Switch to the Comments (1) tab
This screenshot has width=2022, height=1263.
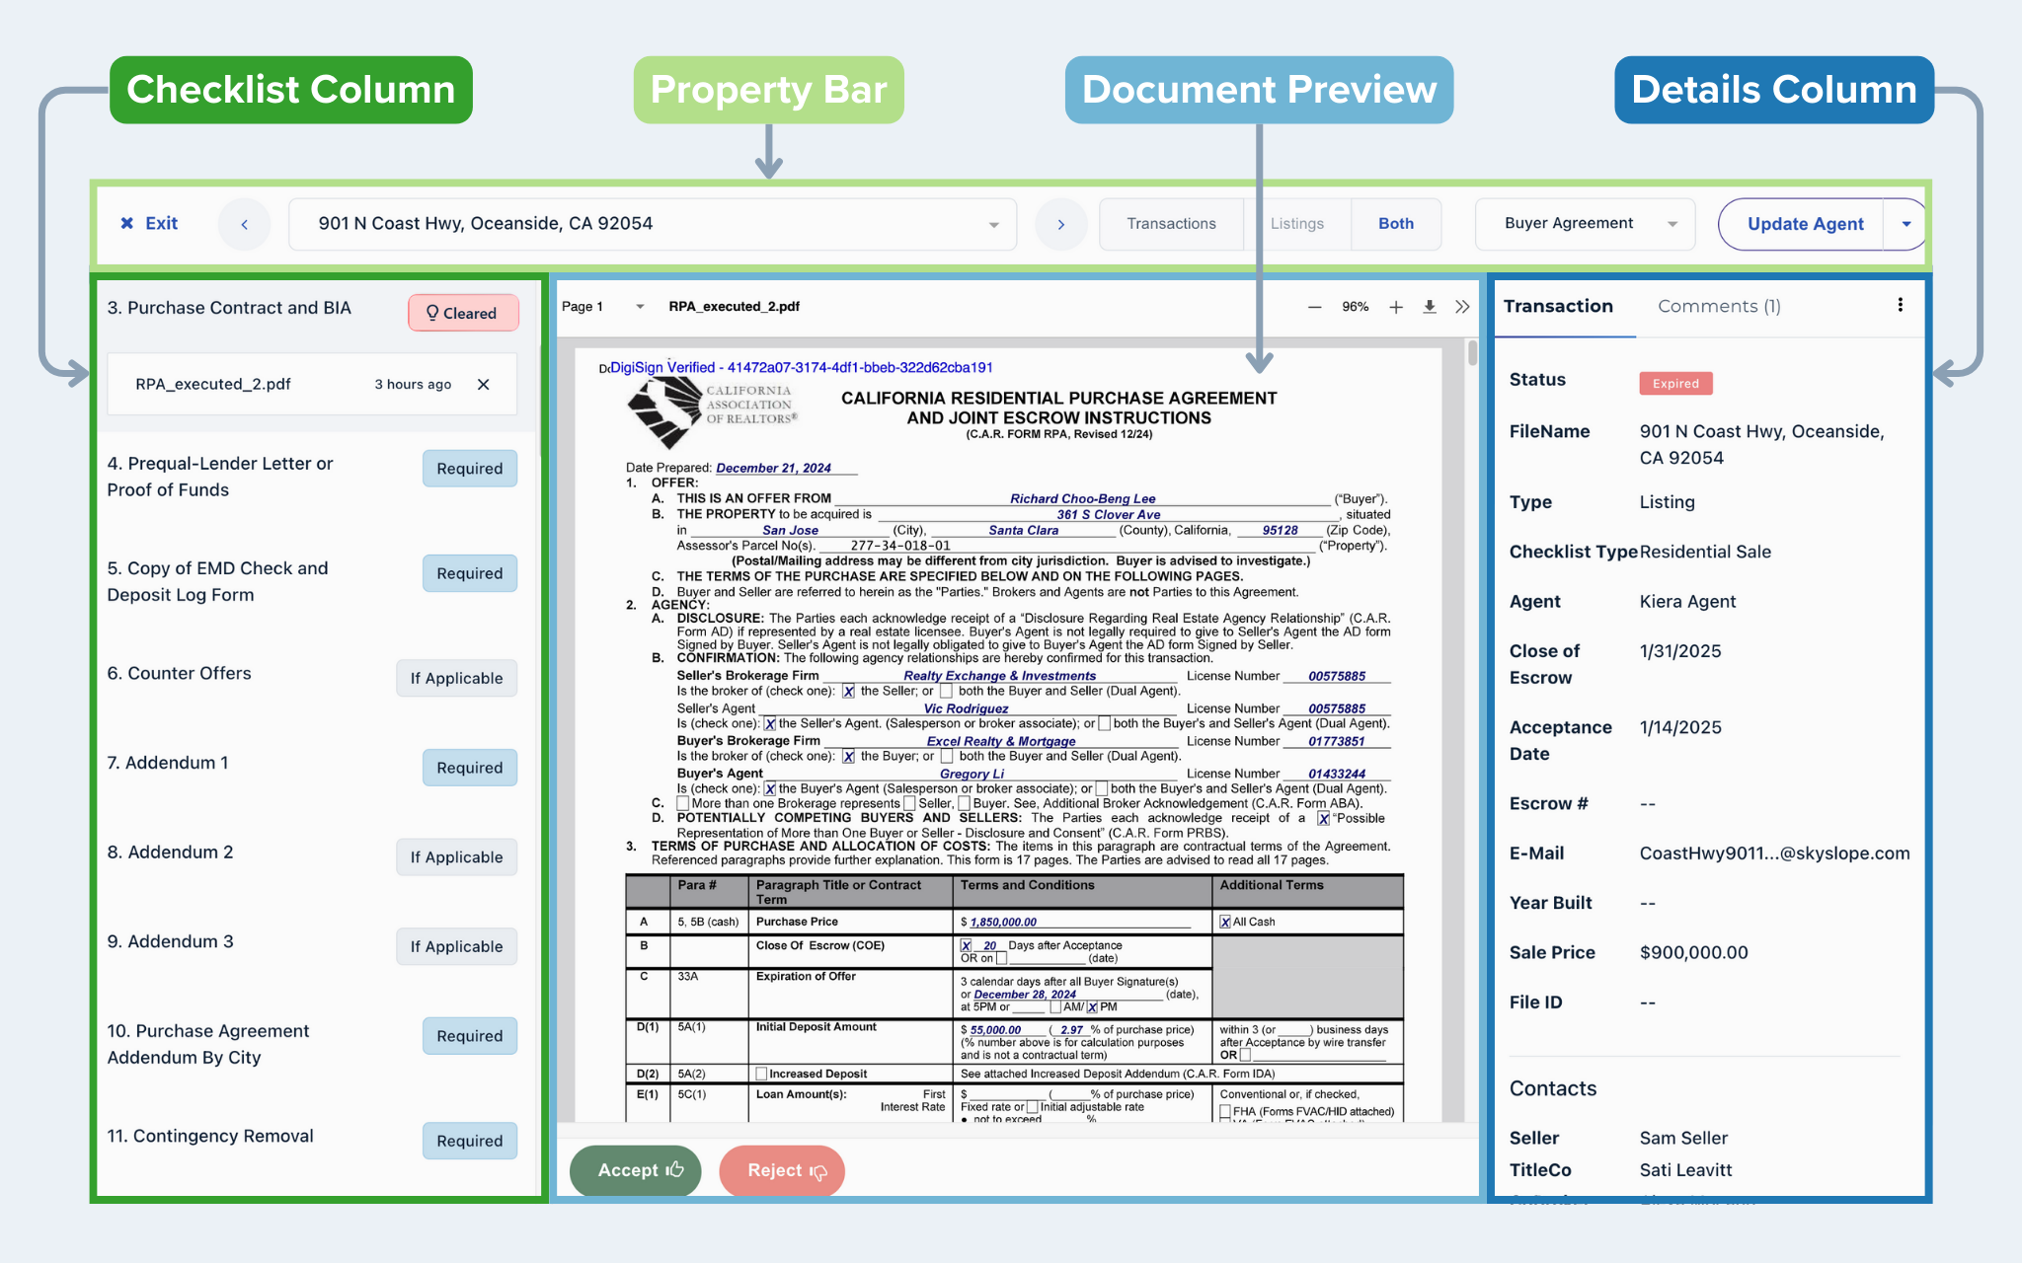pos(1718,306)
